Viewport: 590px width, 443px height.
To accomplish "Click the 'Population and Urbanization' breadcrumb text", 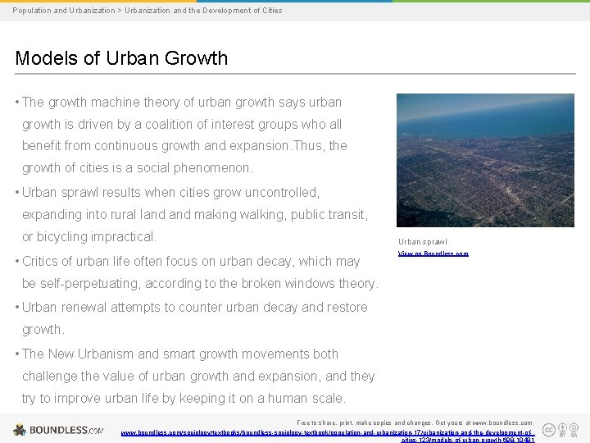I will [64, 11].
